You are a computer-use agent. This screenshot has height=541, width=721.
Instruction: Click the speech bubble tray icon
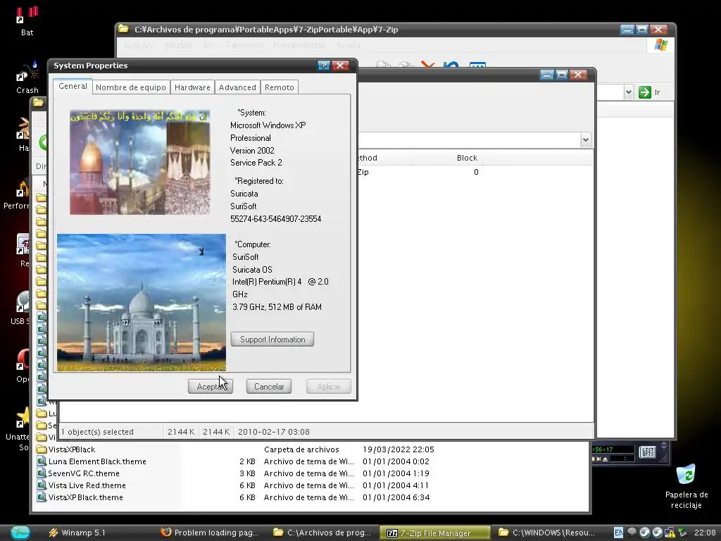[632, 532]
